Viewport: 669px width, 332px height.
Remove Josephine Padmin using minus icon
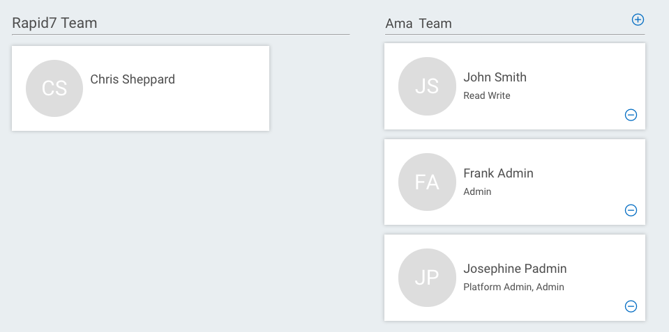pos(631,306)
